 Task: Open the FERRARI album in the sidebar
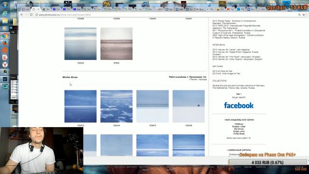tap(239, 124)
